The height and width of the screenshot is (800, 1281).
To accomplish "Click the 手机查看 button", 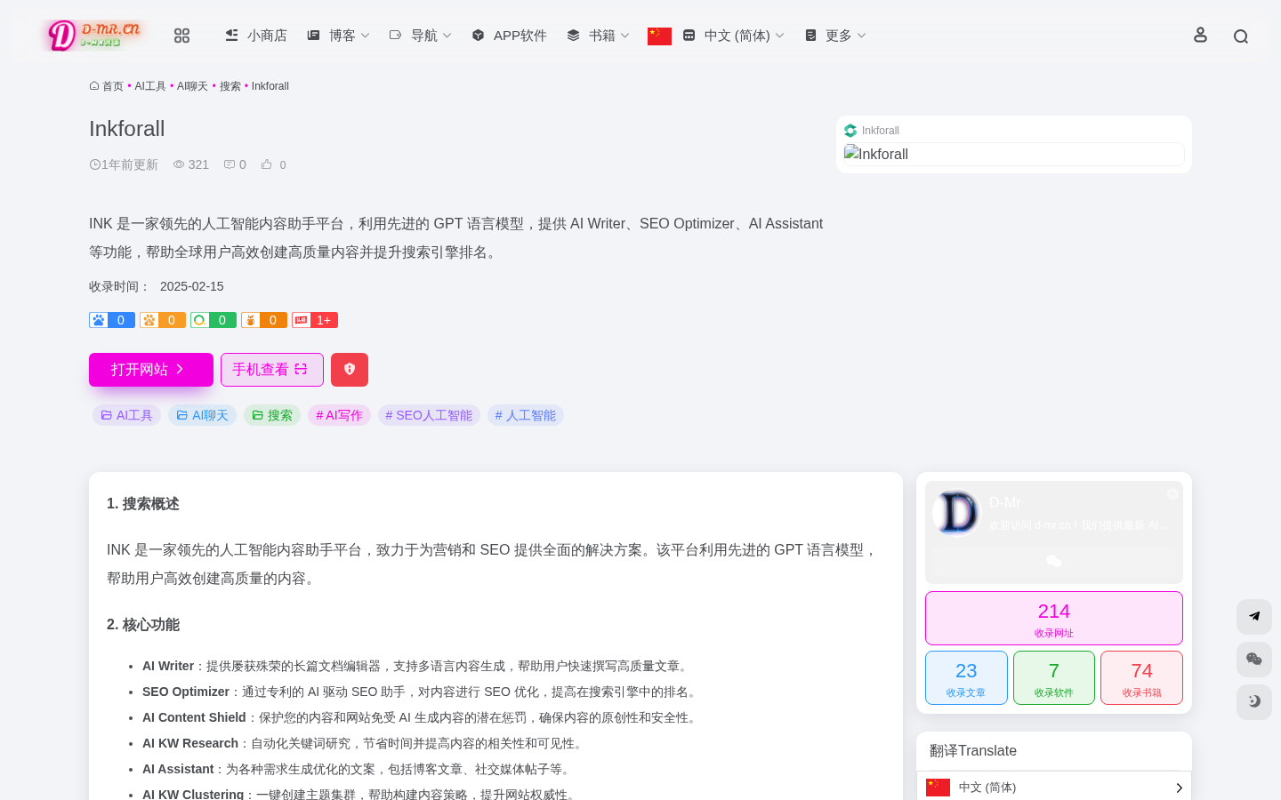I will (x=271, y=370).
